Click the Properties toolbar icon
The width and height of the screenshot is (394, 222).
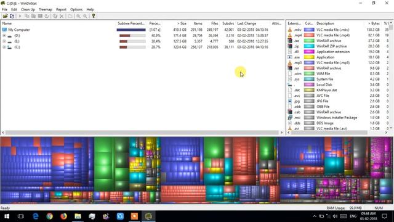[70, 16]
